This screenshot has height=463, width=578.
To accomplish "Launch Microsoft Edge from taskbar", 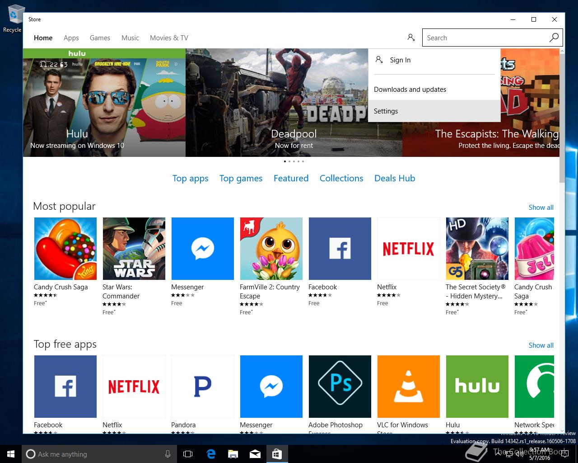I will coord(210,454).
